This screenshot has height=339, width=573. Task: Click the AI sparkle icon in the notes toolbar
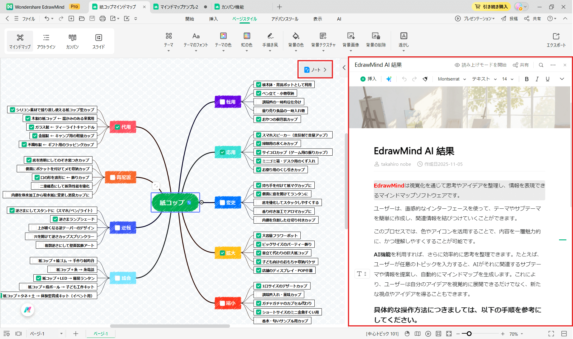[x=389, y=79]
